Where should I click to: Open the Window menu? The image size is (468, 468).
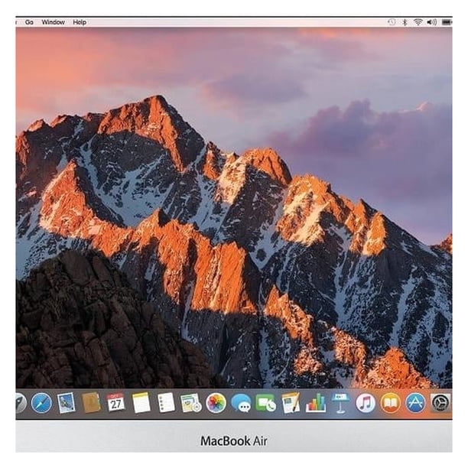pyautogui.click(x=53, y=22)
